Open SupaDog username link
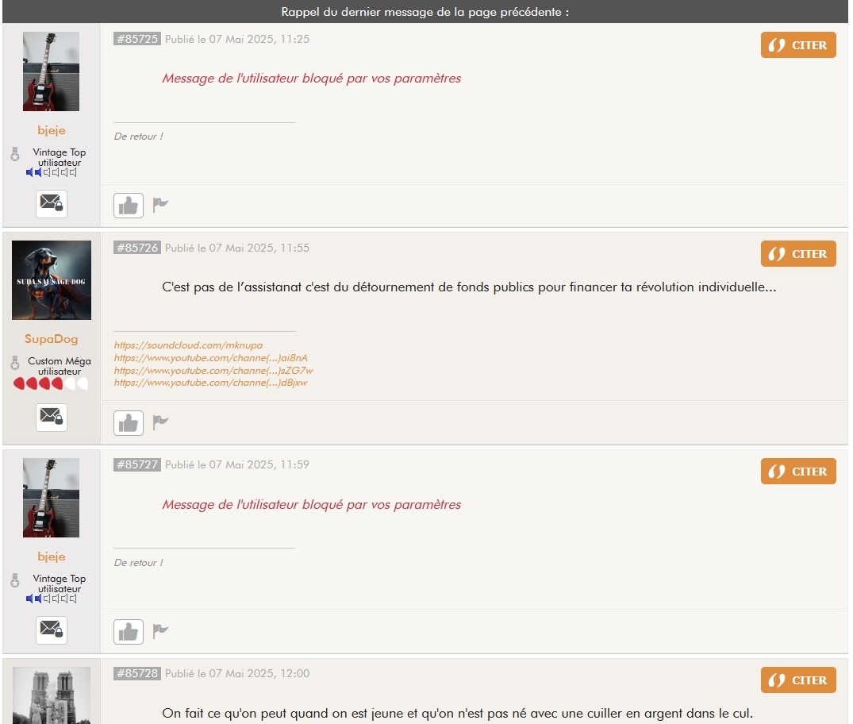Image resolution: width=853 pixels, height=724 pixels. (x=51, y=339)
